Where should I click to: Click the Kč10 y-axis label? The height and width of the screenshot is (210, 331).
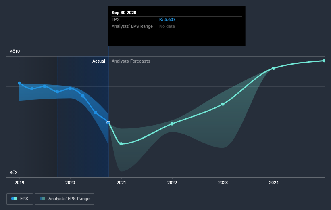tap(15, 52)
